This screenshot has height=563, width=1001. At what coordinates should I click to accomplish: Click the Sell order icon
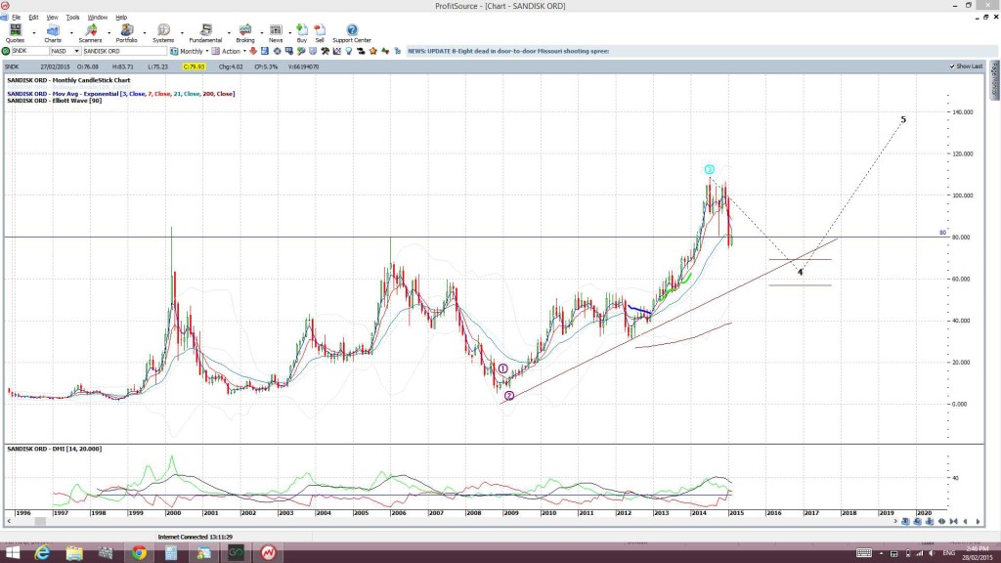coord(320,33)
